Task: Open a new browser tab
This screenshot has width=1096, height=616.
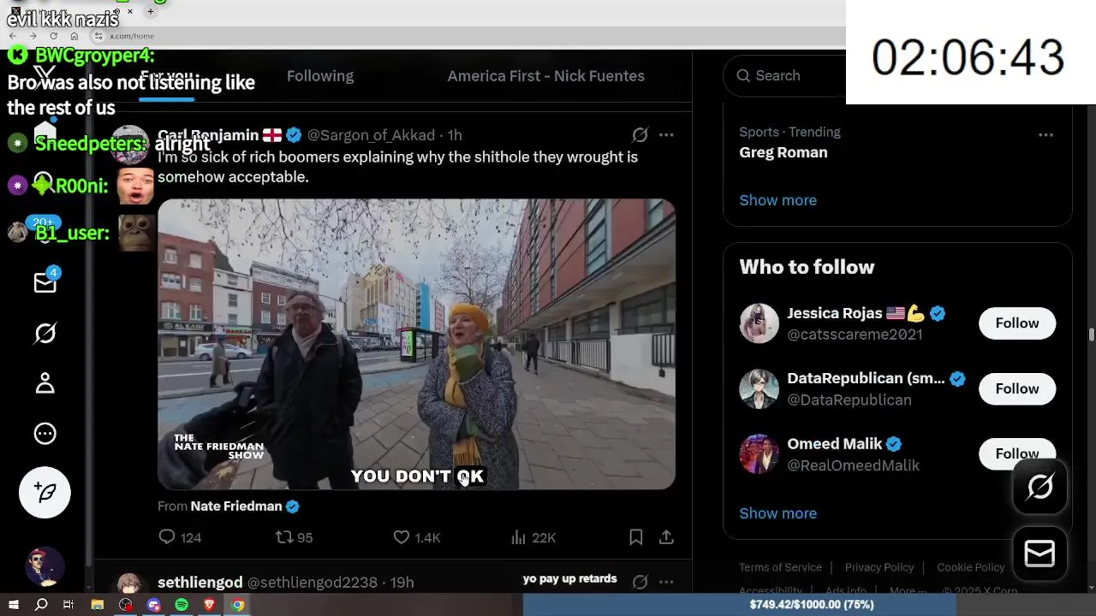Action: point(150,12)
